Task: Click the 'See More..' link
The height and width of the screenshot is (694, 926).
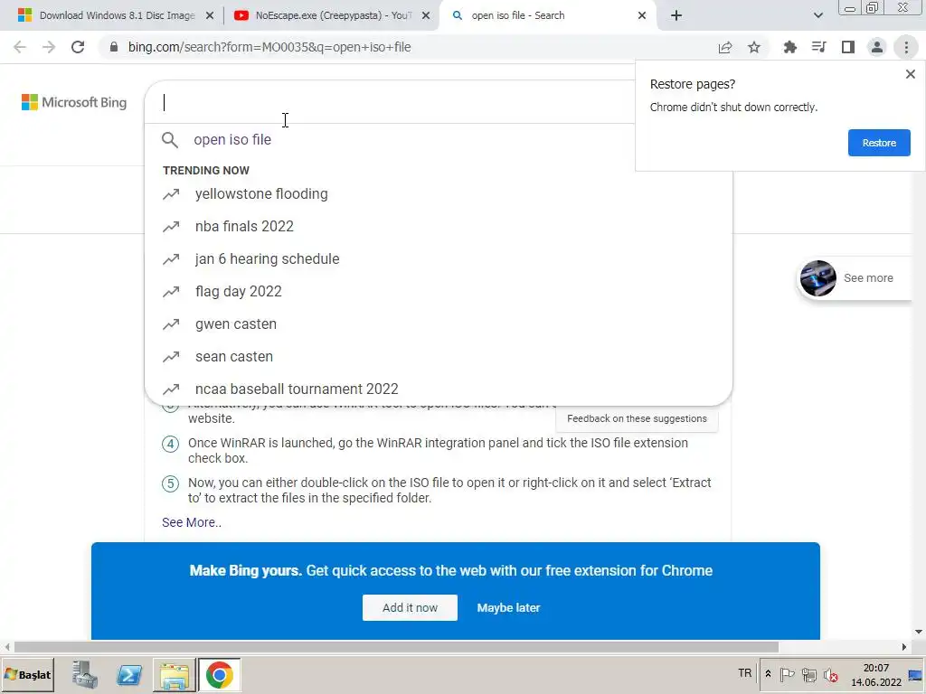Action: coord(192,522)
